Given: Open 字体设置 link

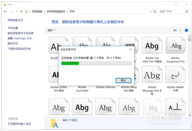Looking at the screenshot, I should [x=13, y=28].
